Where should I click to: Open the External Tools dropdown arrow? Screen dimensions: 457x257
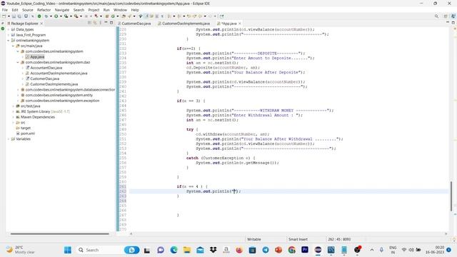point(81,16)
